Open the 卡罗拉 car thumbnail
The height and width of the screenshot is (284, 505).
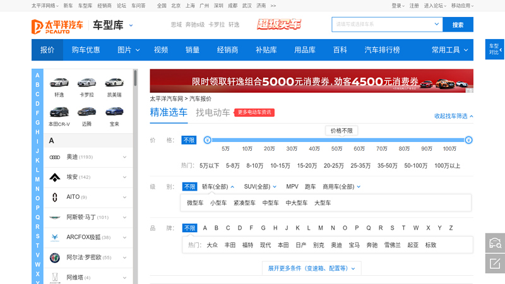pos(86,83)
